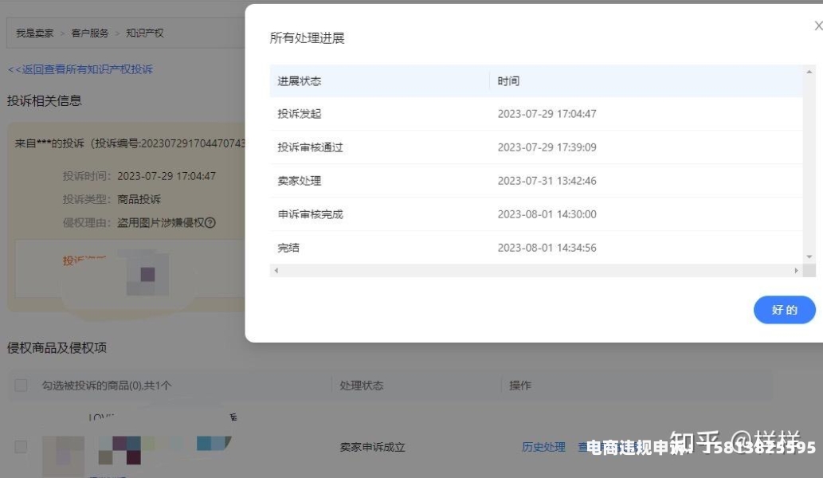Click the help icon beside 盗用图片涉嫌侵权
The width and height of the screenshot is (823, 478).
pos(210,223)
